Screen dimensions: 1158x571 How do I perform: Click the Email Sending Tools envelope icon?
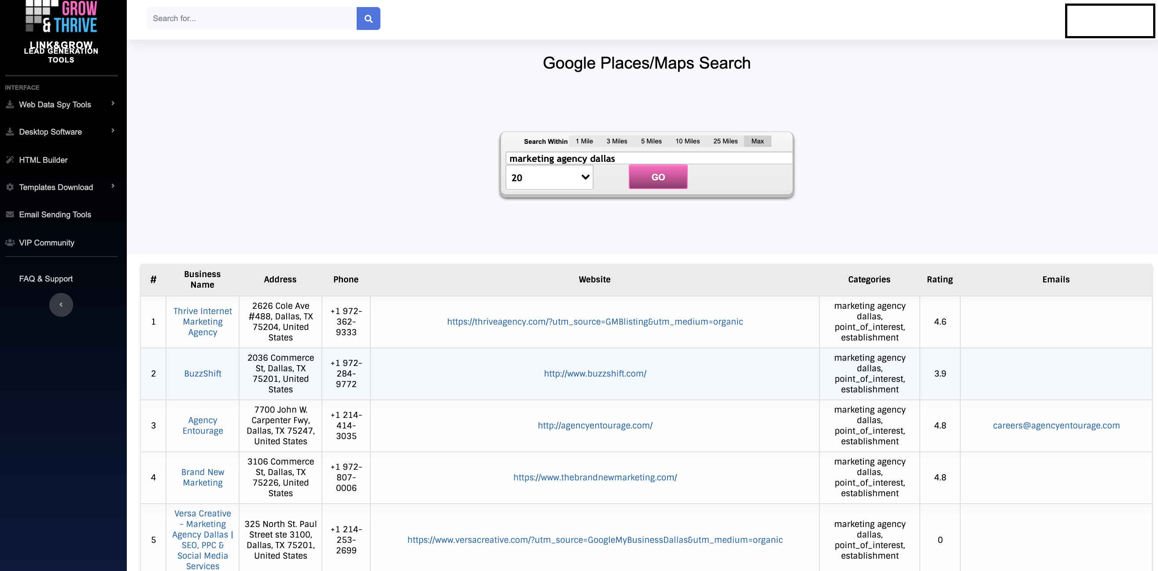pos(10,214)
